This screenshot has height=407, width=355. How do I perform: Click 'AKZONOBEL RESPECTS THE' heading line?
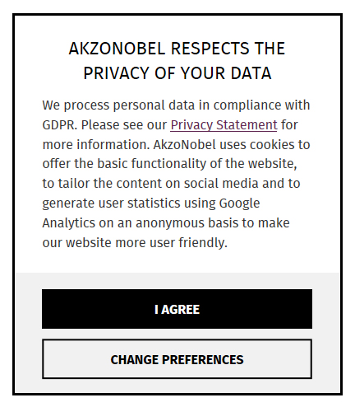(x=177, y=49)
